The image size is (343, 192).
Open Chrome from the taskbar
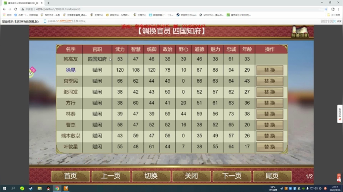point(57,188)
